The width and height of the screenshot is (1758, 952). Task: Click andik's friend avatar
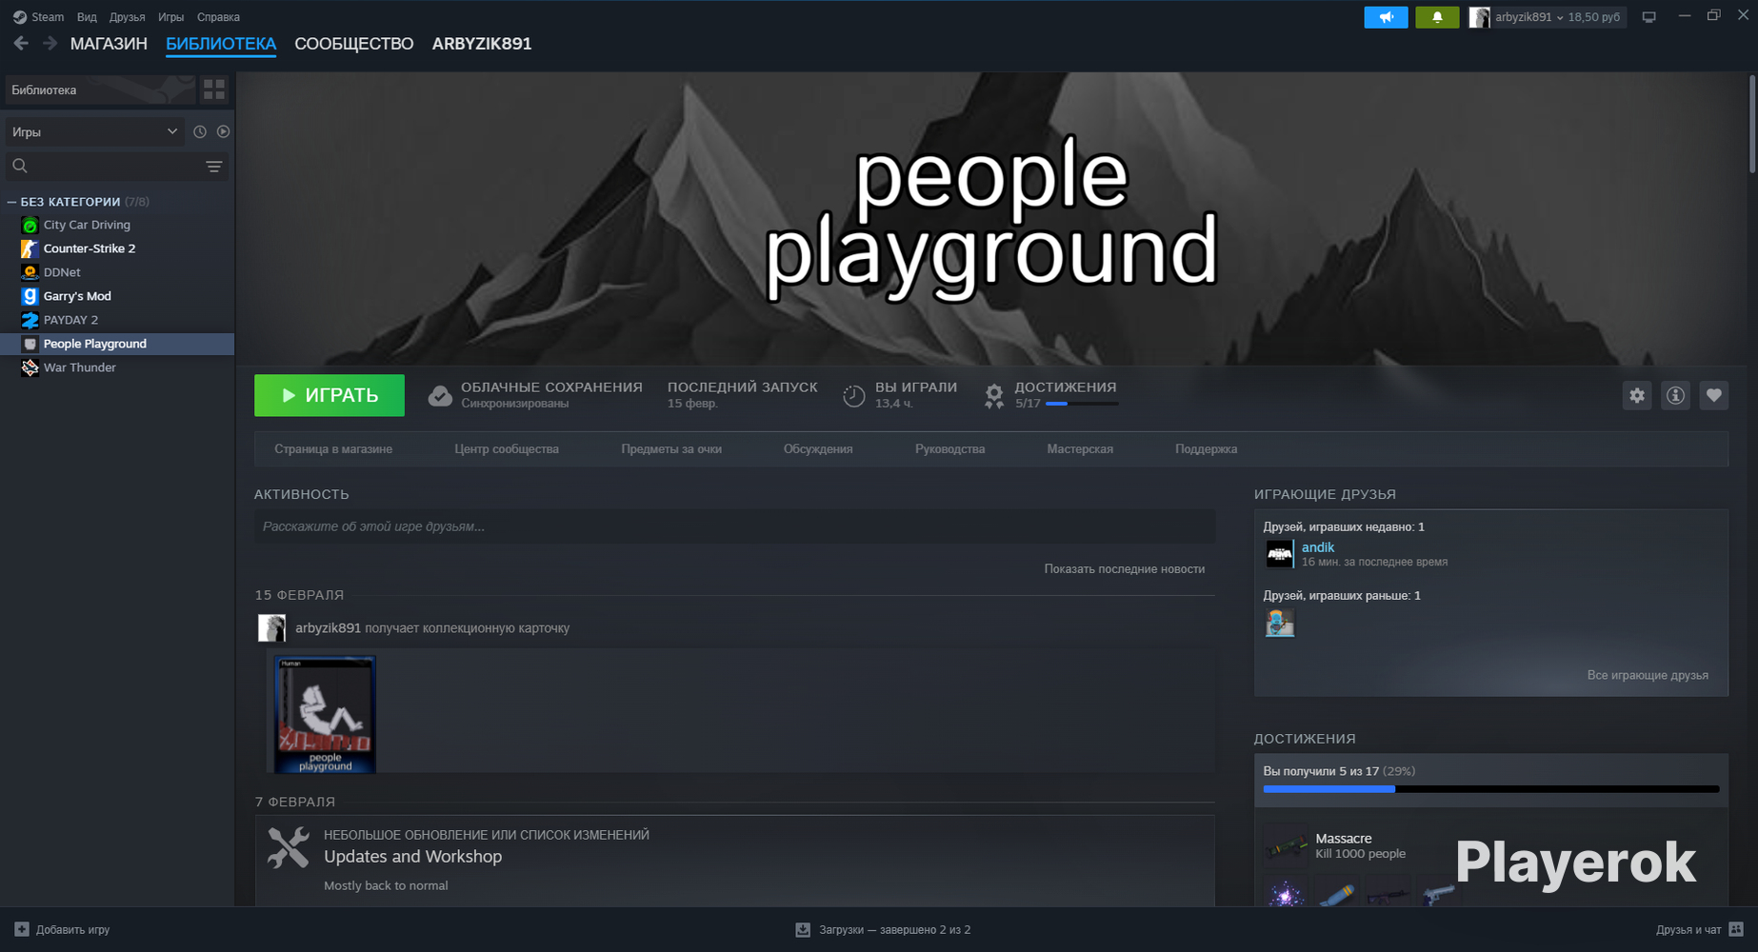[x=1279, y=554]
